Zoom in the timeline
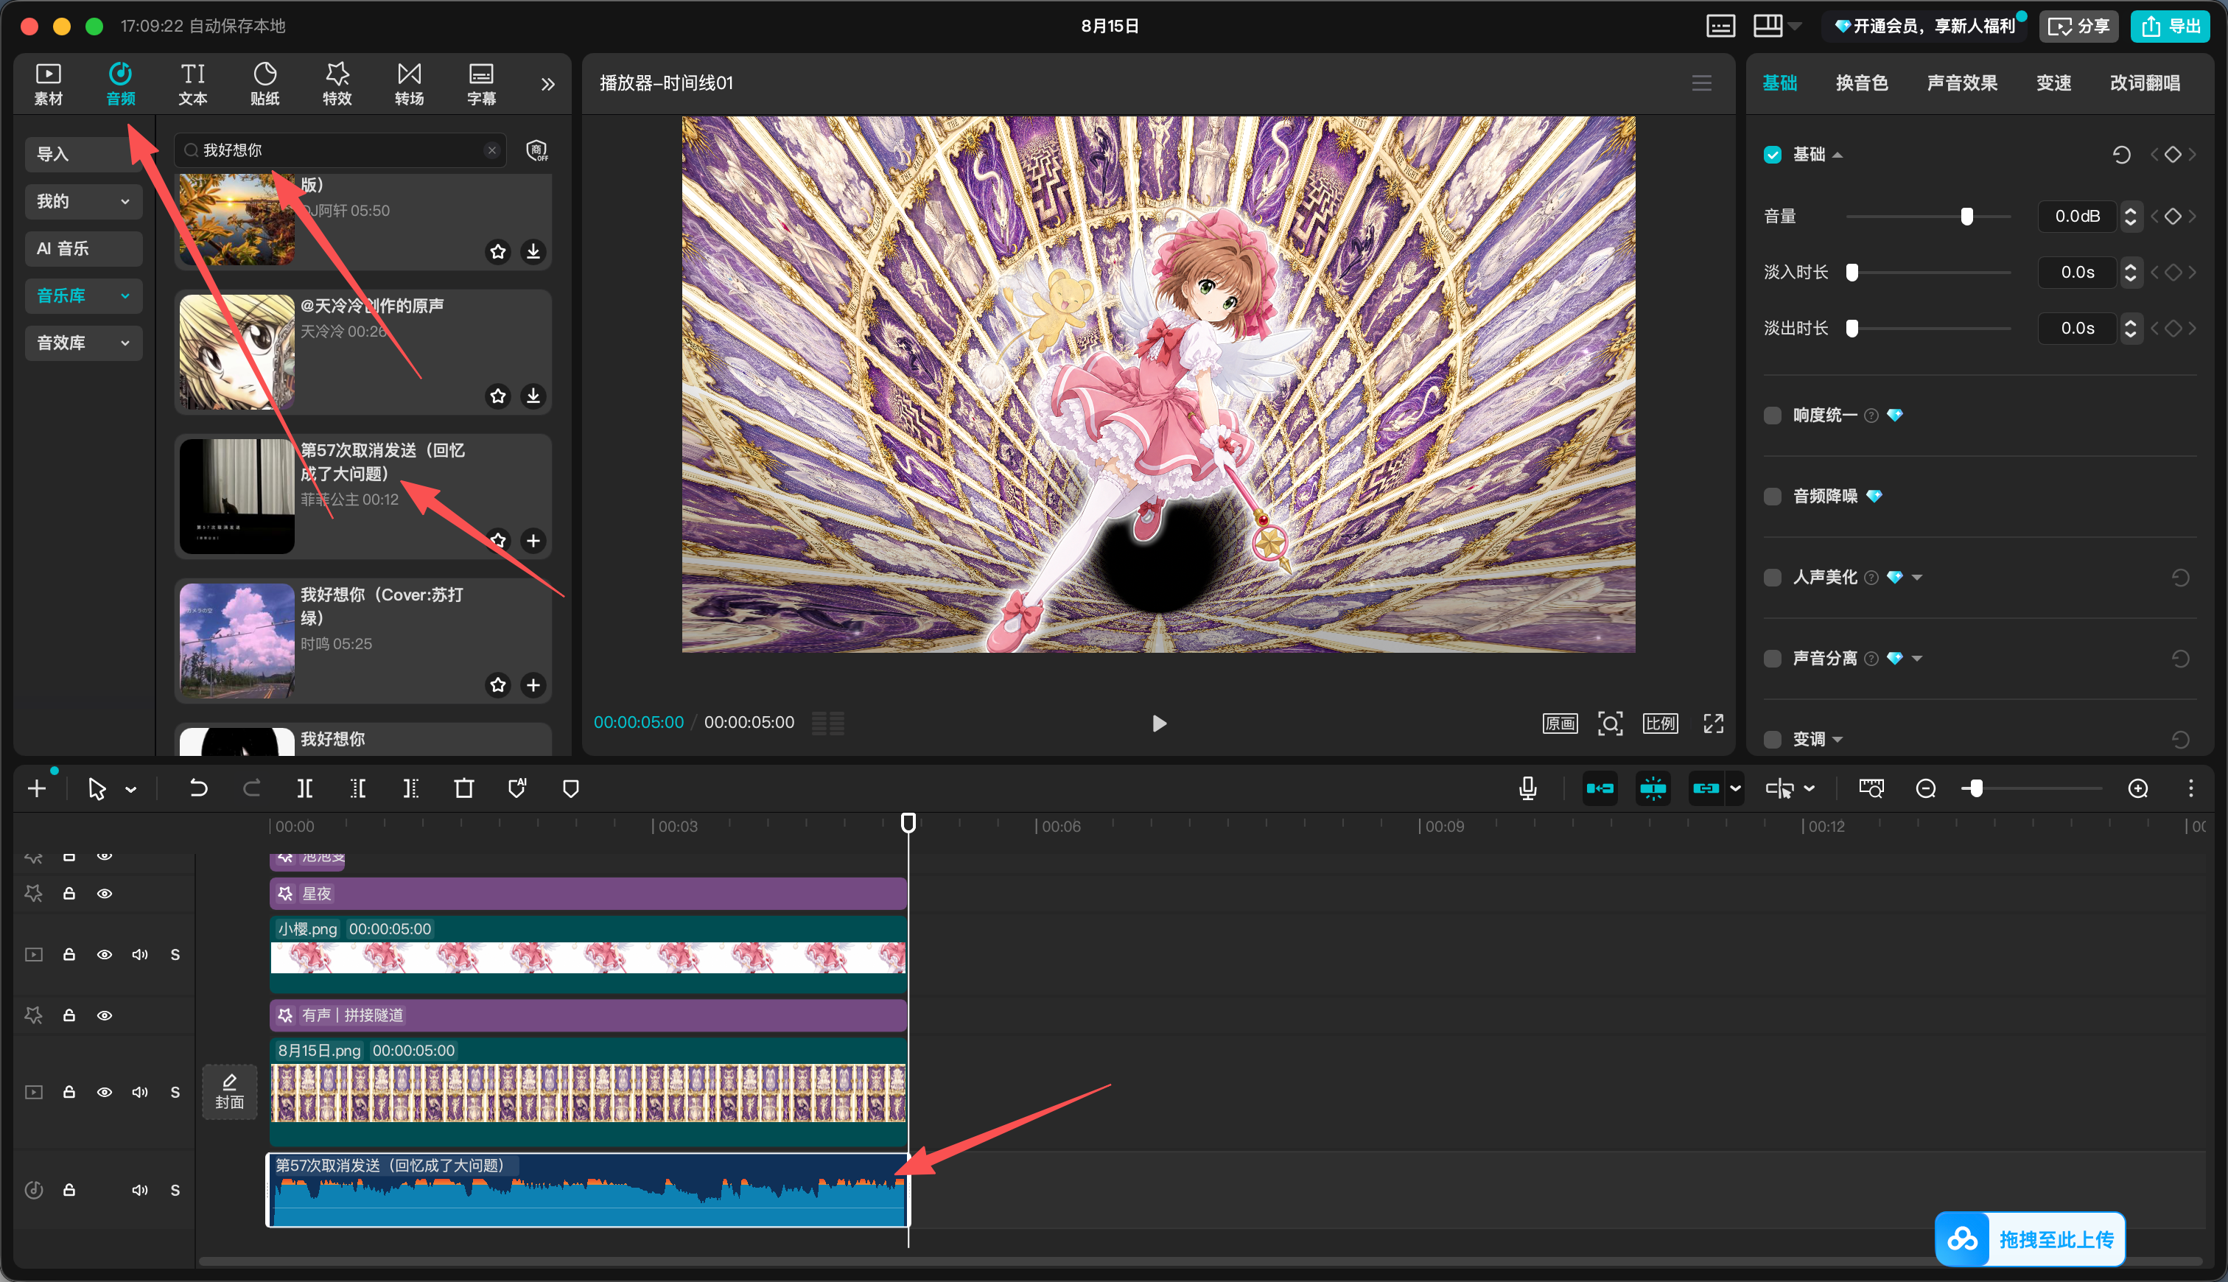Image resolution: width=2228 pixels, height=1282 pixels. [2137, 788]
